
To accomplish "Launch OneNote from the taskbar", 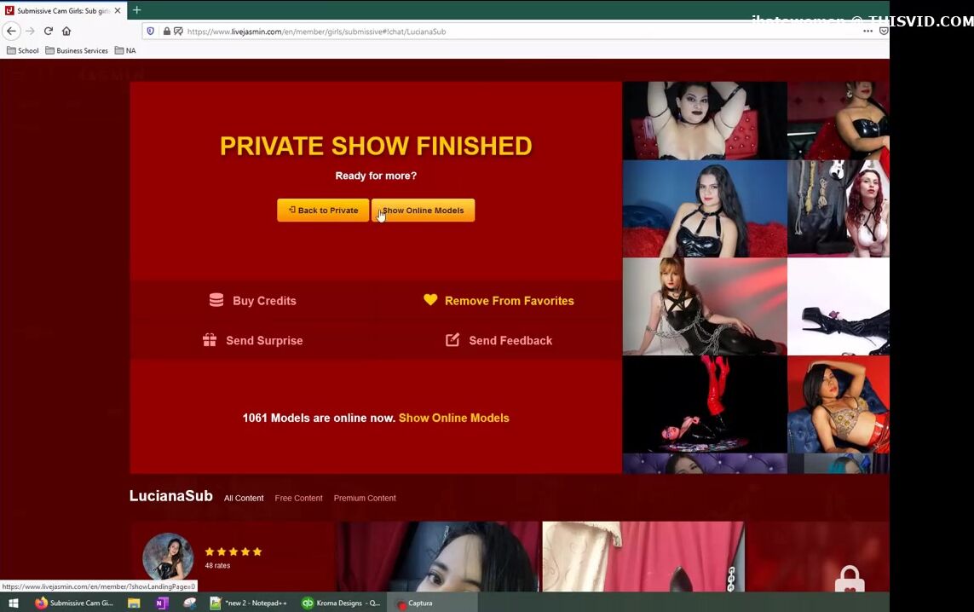I will tap(162, 603).
